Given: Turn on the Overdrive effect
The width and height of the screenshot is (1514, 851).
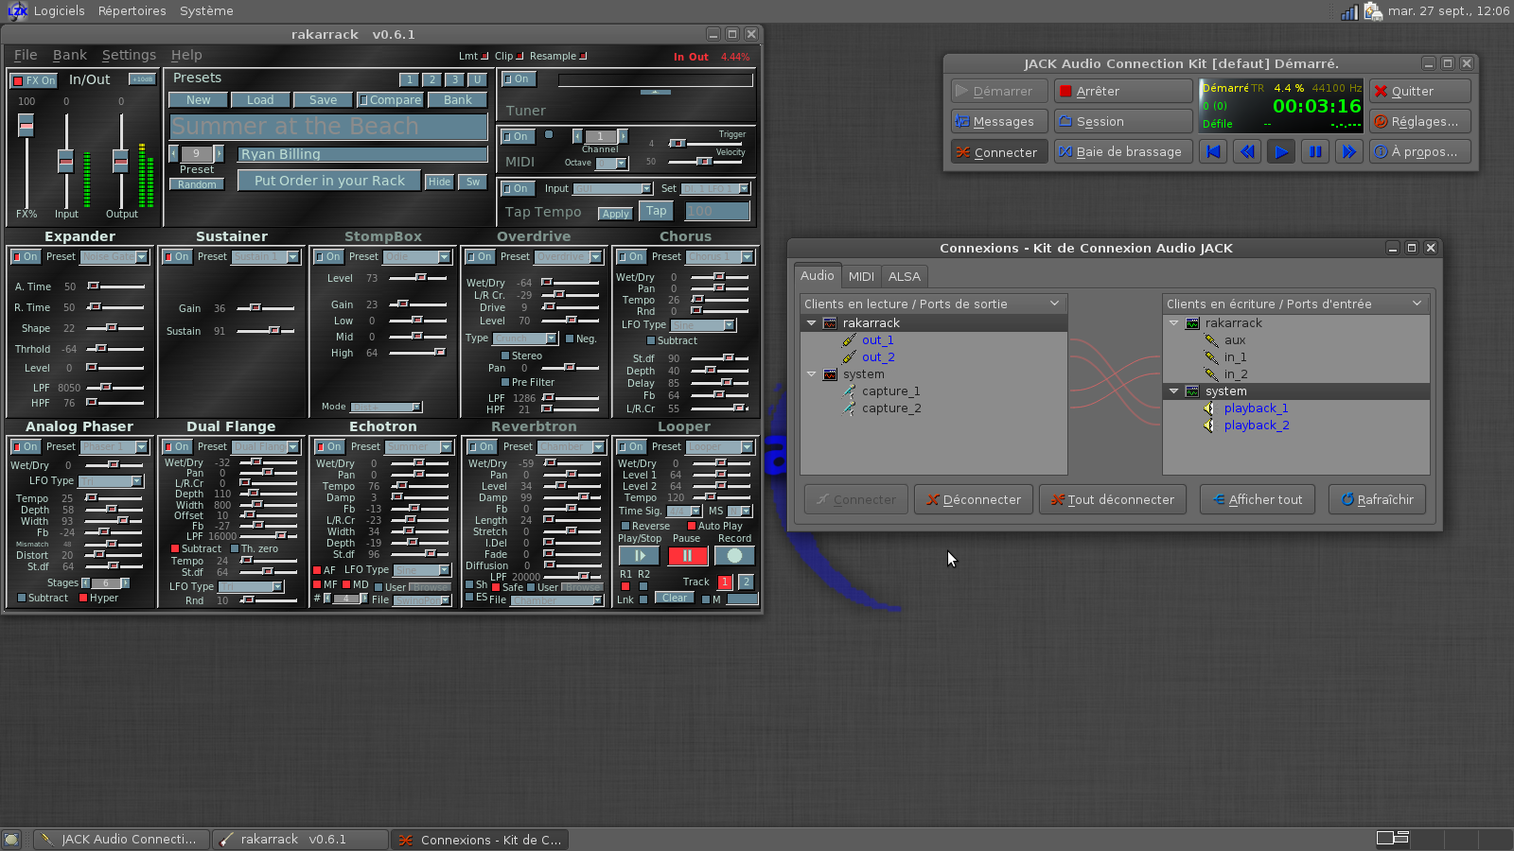Looking at the screenshot, I should 479,256.
